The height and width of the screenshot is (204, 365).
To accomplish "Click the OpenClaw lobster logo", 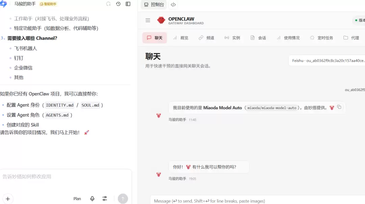I will (x=161, y=21).
